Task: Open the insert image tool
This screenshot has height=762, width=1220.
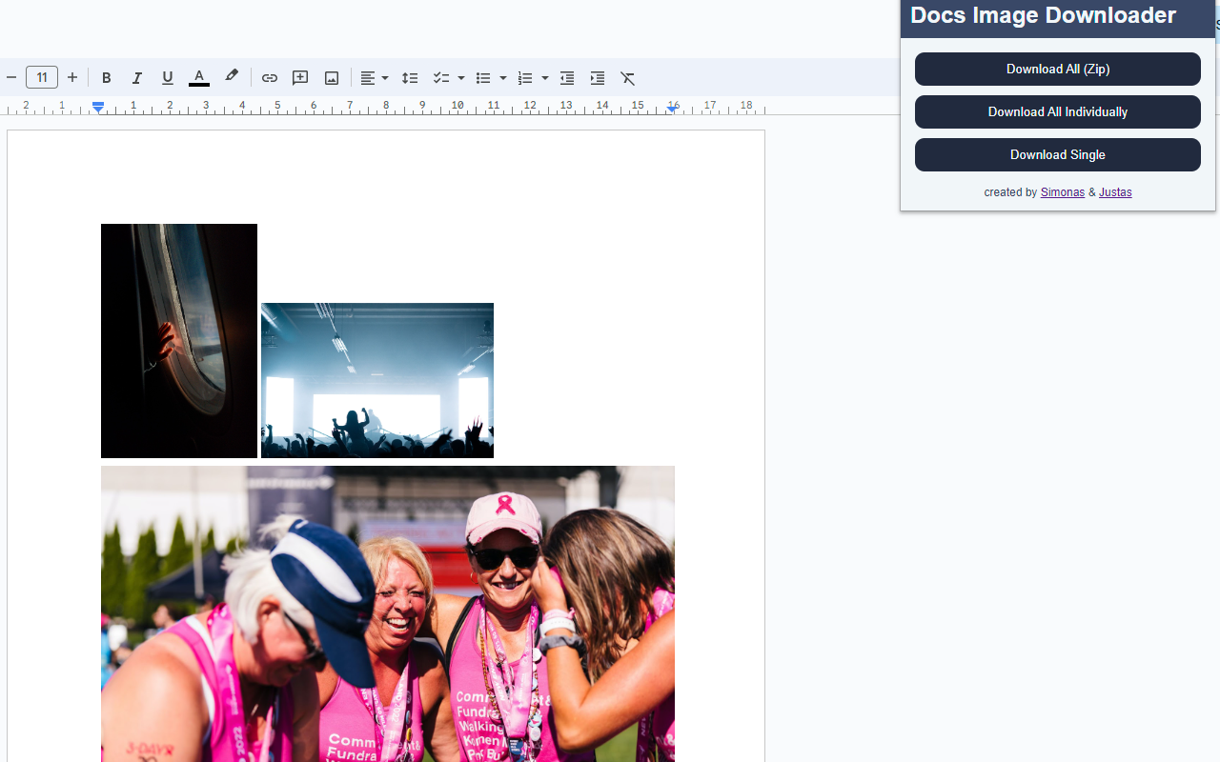Action: 331,78
